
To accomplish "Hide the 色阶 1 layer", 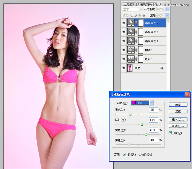I will click(x=124, y=59).
